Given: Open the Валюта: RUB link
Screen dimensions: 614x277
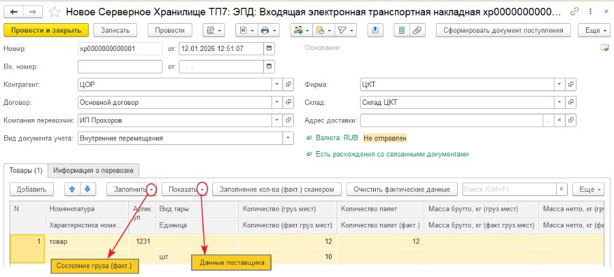Looking at the screenshot, I should 337,138.
